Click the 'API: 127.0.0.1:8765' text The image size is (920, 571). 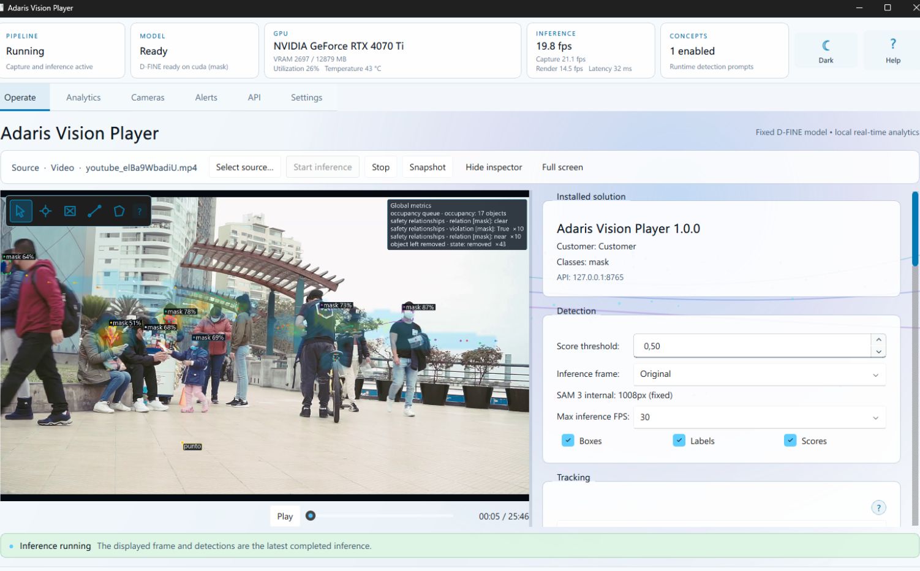tap(590, 278)
